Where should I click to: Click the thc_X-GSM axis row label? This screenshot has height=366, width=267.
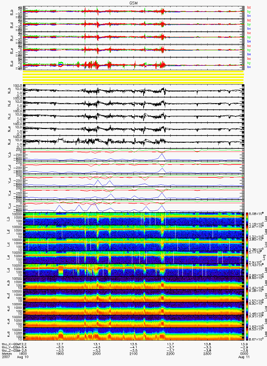pyautogui.click(x=11, y=344)
